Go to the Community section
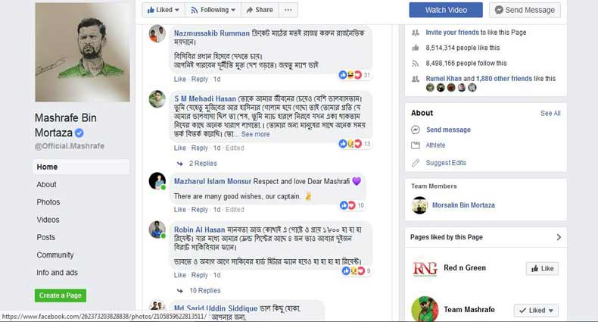Image resolution: width=598 pixels, height=322 pixels. click(55, 255)
